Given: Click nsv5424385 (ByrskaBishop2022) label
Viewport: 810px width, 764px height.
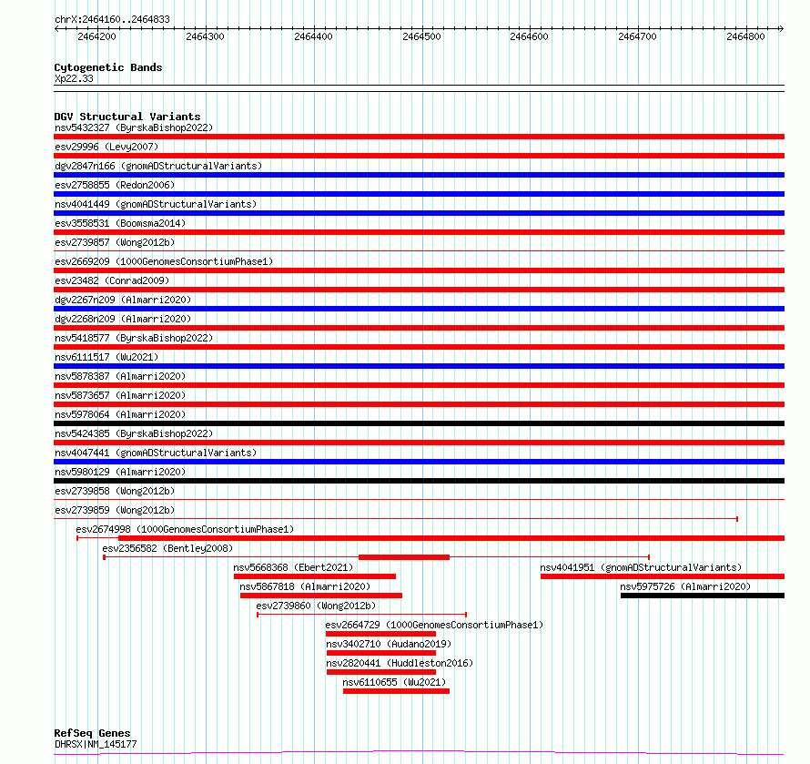Looking at the screenshot, I should coord(134,433).
